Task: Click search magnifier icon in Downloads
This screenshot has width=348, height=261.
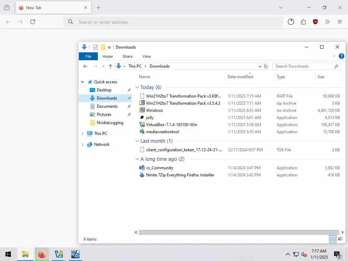Action: point(336,66)
